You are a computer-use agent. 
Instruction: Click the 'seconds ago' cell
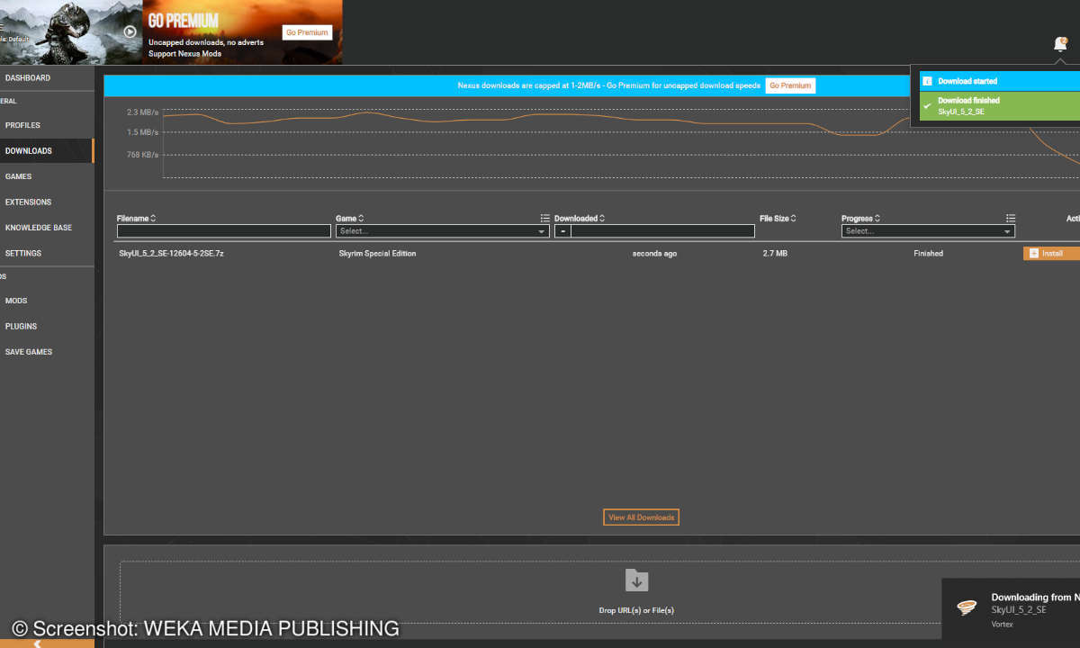pos(654,254)
